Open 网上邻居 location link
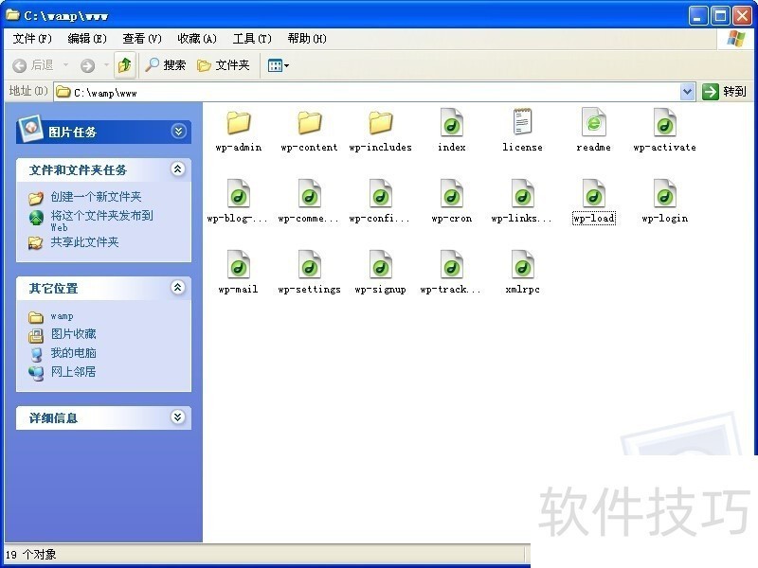The width and height of the screenshot is (758, 568). click(x=74, y=372)
